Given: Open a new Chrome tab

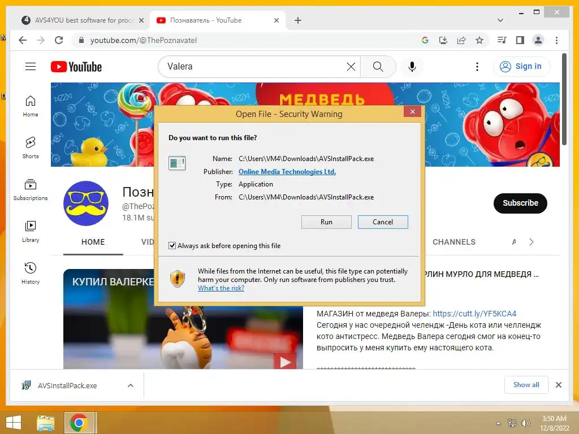Looking at the screenshot, I should pyautogui.click(x=298, y=20).
